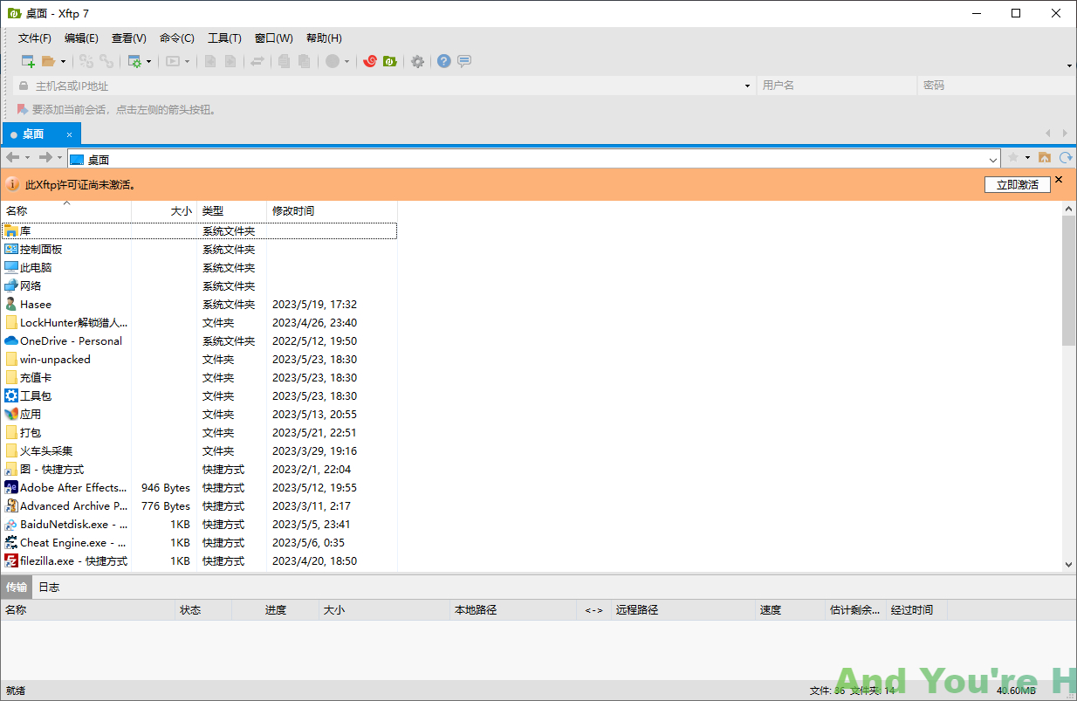Select the 控制面板 folder row

coord(199,250)
